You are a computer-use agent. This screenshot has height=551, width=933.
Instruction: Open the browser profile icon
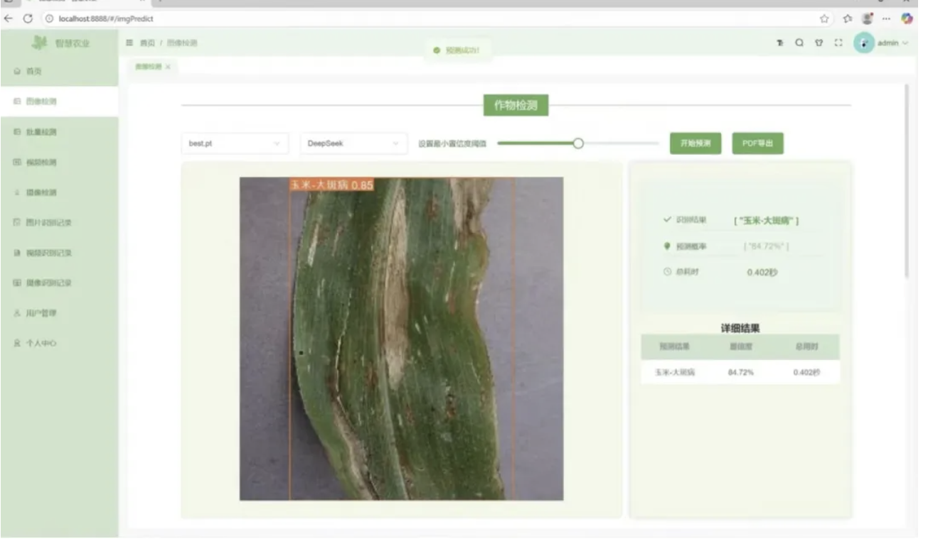click(868, 18)
